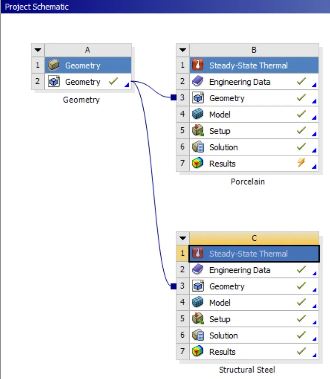Click row number 1 of system C
The image size is (330, 379).
(183, 253)
